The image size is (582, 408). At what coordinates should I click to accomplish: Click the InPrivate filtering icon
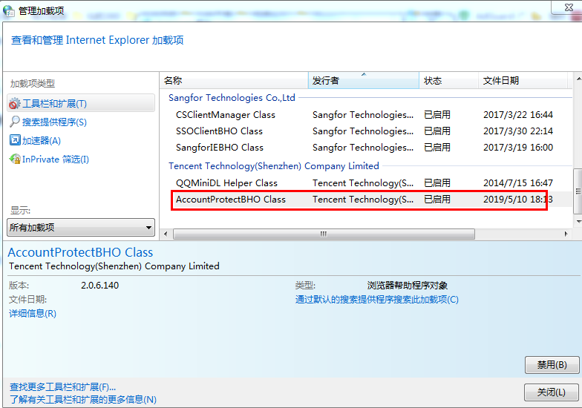pyautogui.click(x=15, y=159)
